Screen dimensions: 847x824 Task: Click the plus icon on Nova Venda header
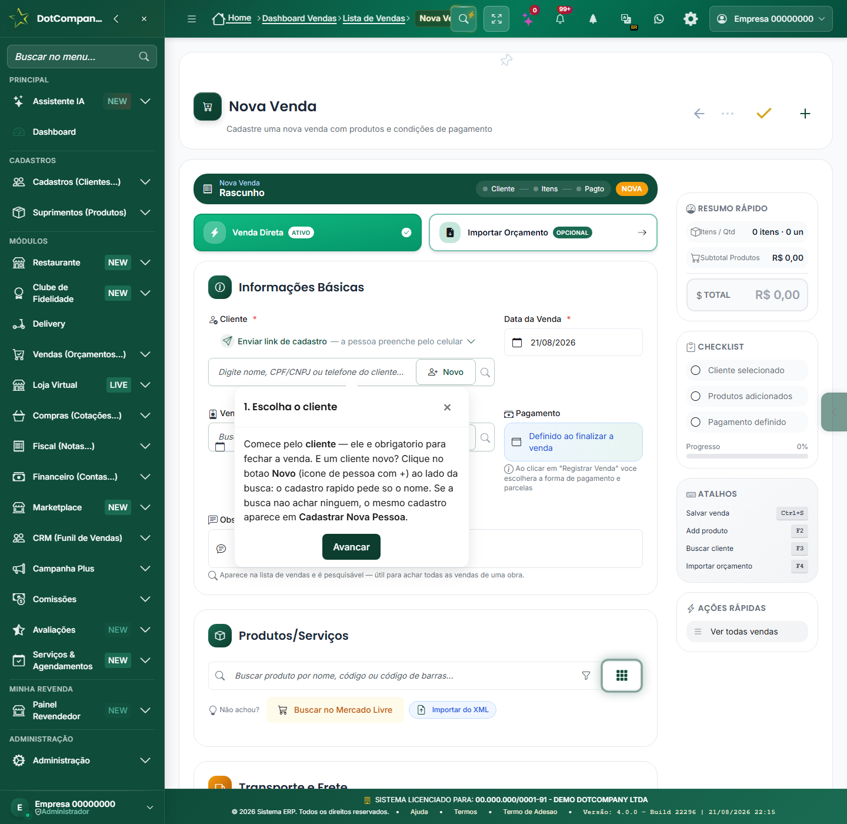805,114
